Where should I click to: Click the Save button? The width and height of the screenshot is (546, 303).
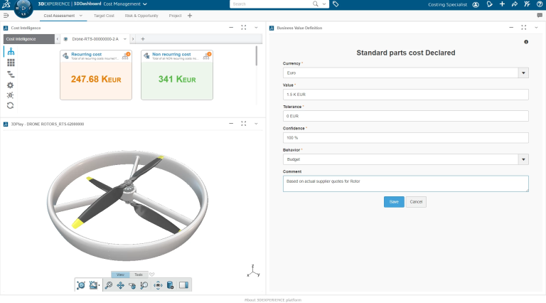(x=394, y=202)
